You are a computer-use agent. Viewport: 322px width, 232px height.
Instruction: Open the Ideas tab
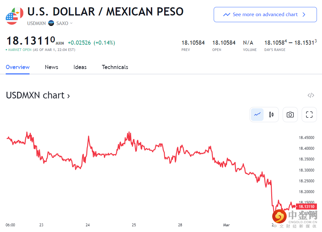click(x=80, y=67)
